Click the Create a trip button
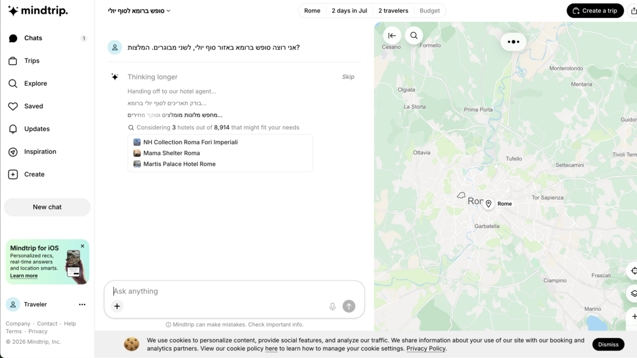Screen dimensions: 637x358 (x=595, y=11)
